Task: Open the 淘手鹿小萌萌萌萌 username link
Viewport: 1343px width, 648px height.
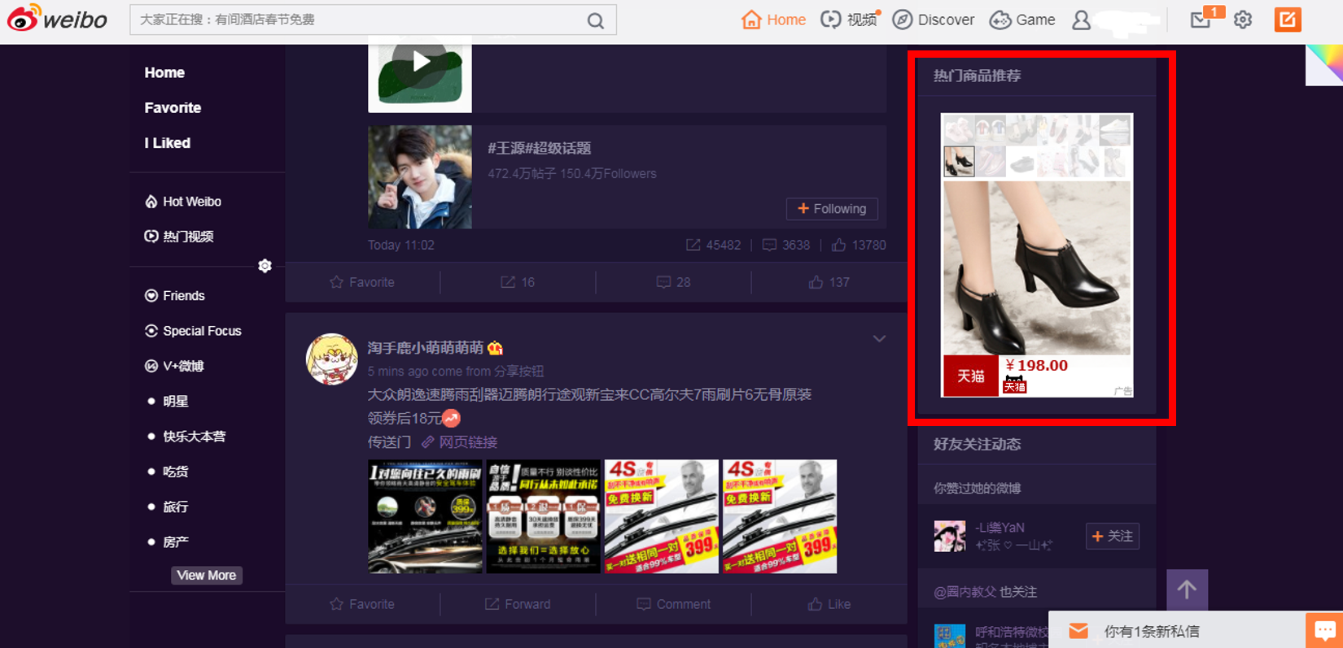Action: tap(426, 348)
